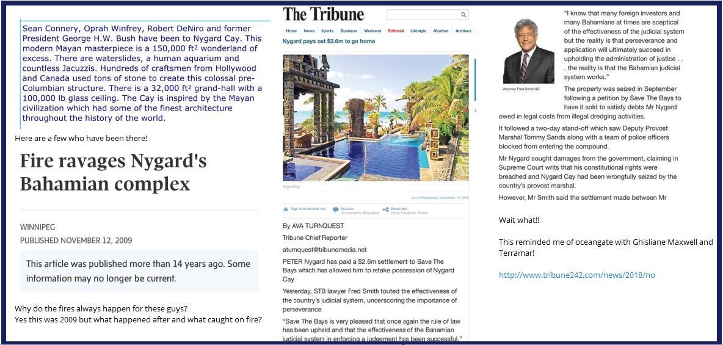Click paragraph beginning 'PETER Nygard has paid a $2.6m'

(368, 271)
